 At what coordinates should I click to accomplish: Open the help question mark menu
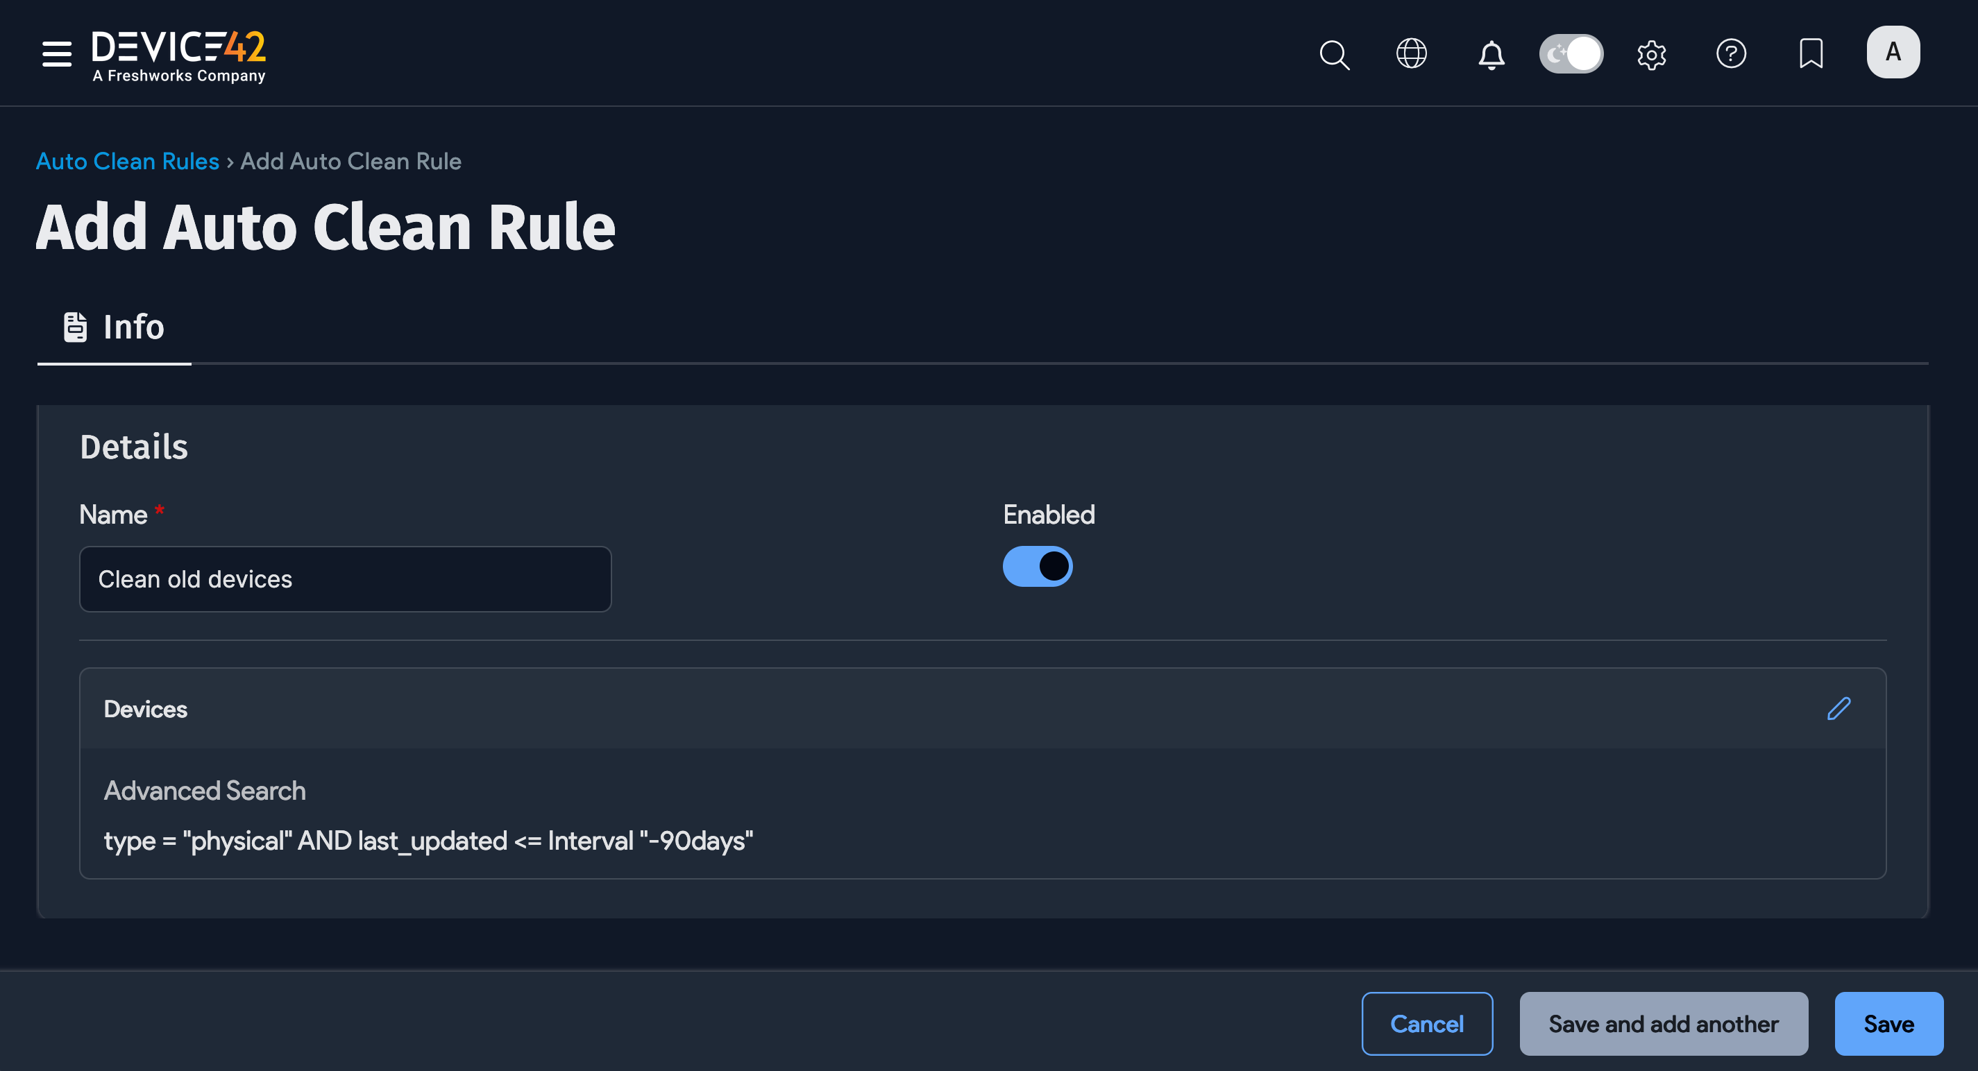[1732, 53]
